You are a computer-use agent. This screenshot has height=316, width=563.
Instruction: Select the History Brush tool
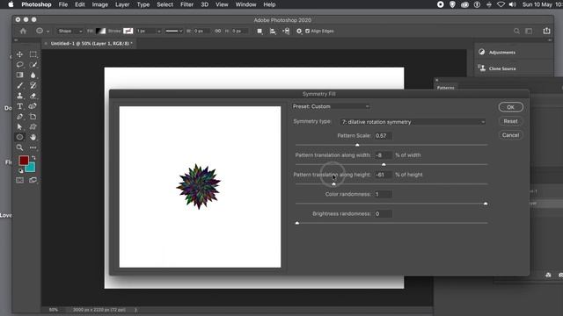[33, 85]
